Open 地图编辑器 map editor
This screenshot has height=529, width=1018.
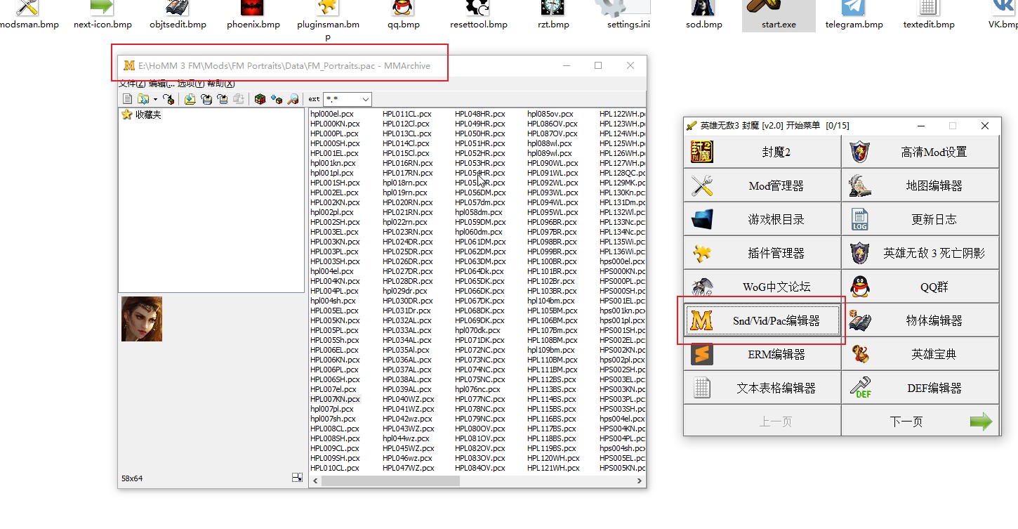[920, 185]
